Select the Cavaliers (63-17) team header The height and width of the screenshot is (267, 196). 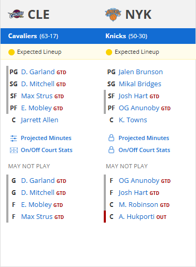33,36
